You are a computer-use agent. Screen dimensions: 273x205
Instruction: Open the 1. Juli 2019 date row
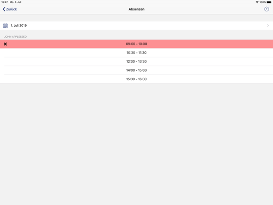[x=136, y=26]
